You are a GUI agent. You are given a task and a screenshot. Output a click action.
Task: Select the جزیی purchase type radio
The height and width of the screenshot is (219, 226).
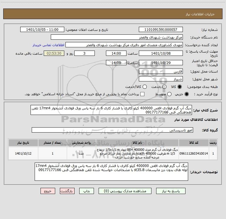point(187,94)
